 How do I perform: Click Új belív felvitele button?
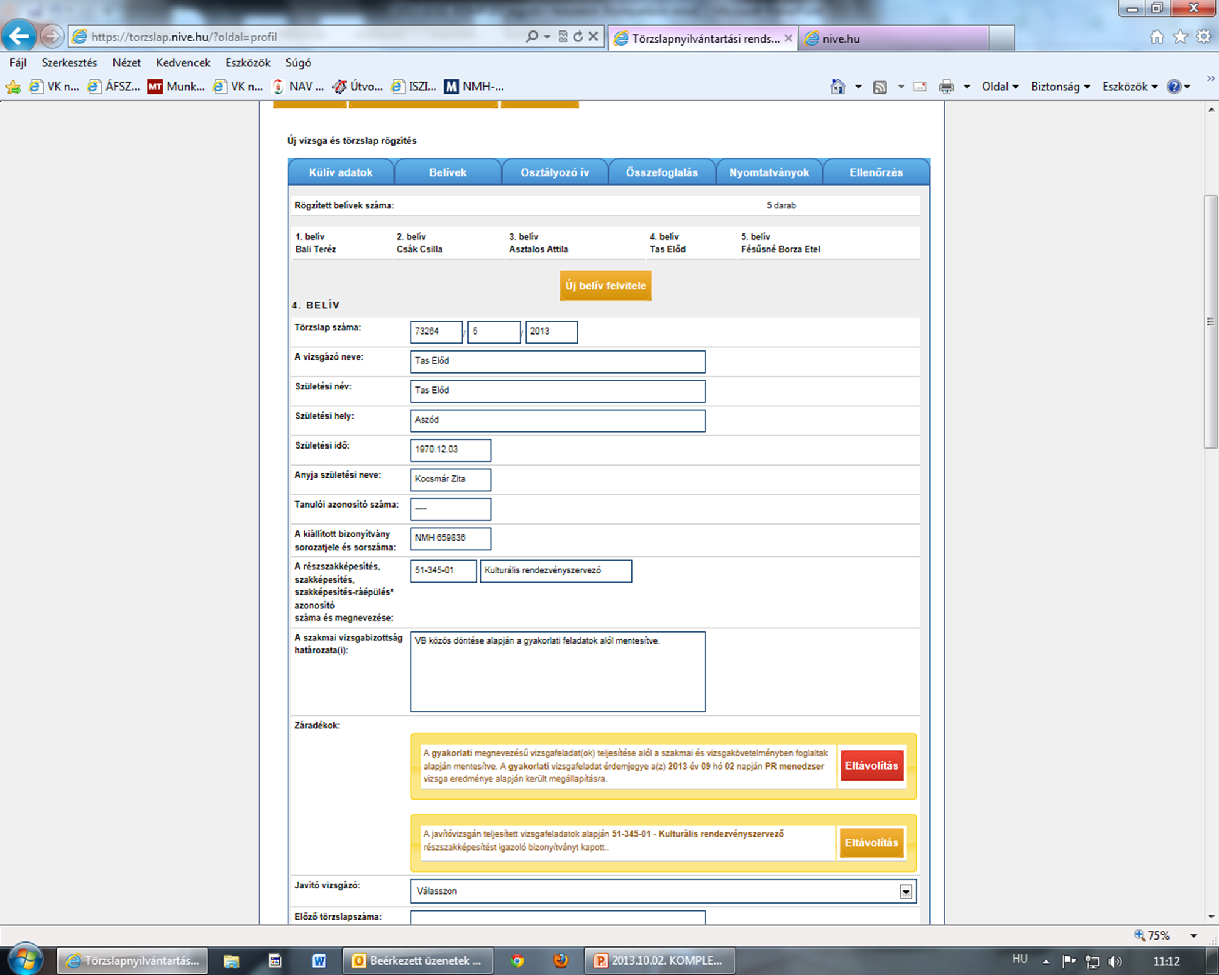coord(605,286)
